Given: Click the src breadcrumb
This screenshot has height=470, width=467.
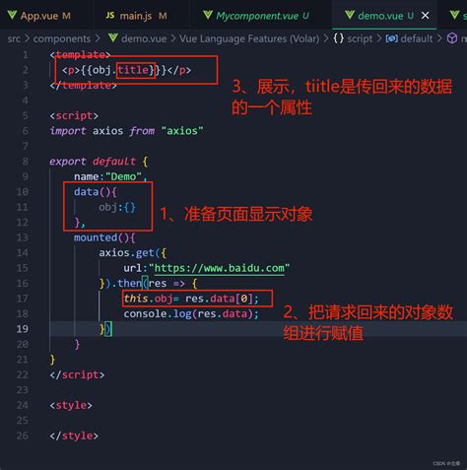Looking at the screenshot, I should click(x=14, y=38).
